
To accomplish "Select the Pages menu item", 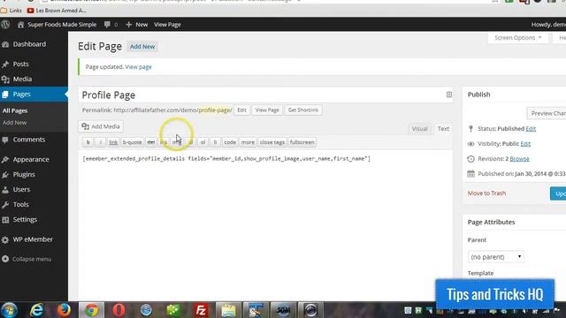I will (34, 95).
